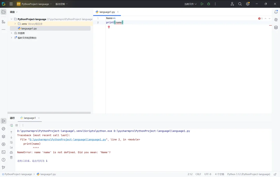
Task: Click the 2:12 cursor position indicator
Action: [x=190, y=174]
